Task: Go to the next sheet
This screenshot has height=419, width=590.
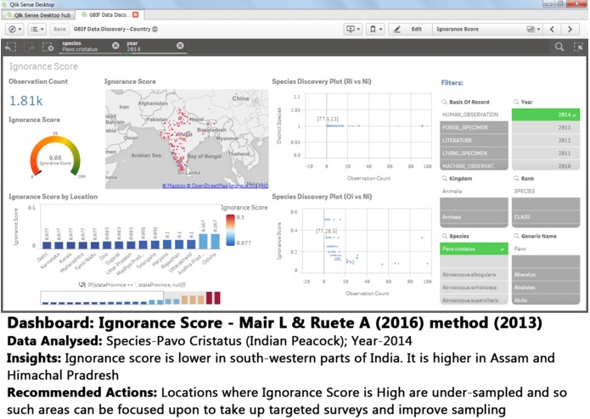Action: (570, 29)
